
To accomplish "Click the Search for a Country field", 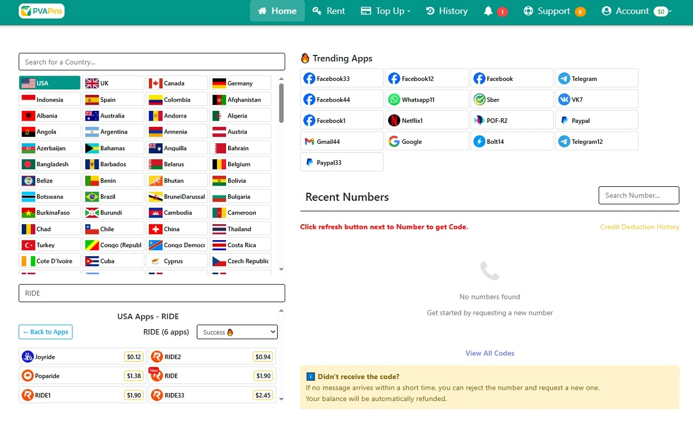I will (x=152, y=62).
